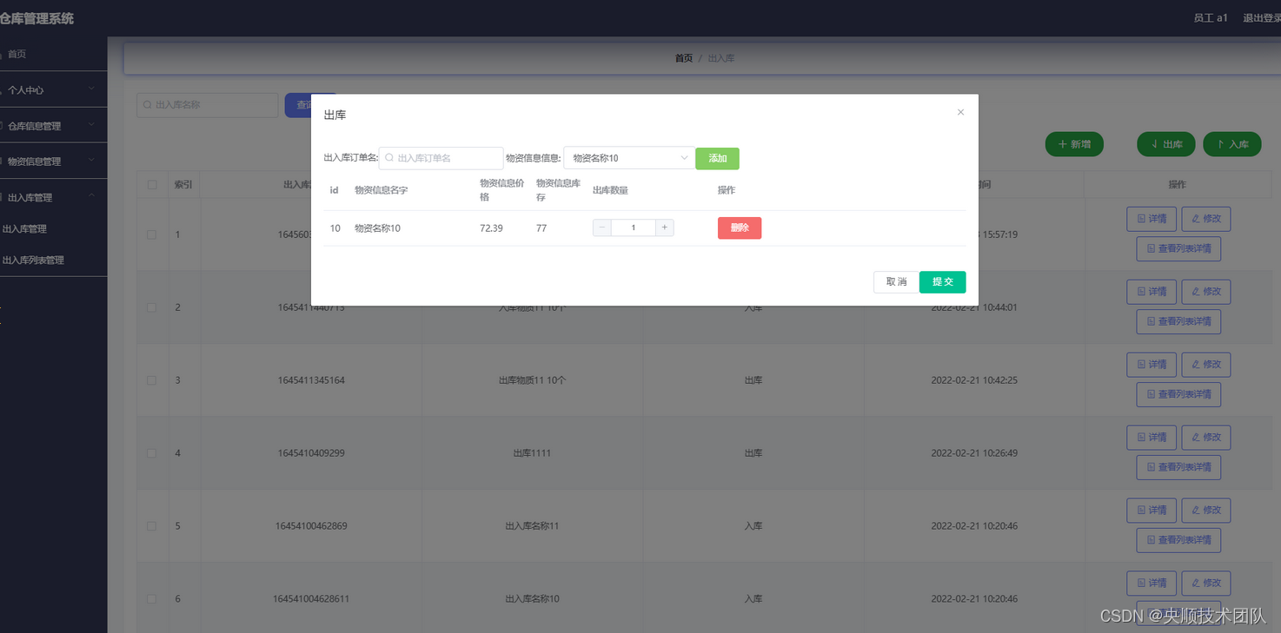
Task: Select the 出入库管理 submenu item
Action: click(x=24, y=229)
